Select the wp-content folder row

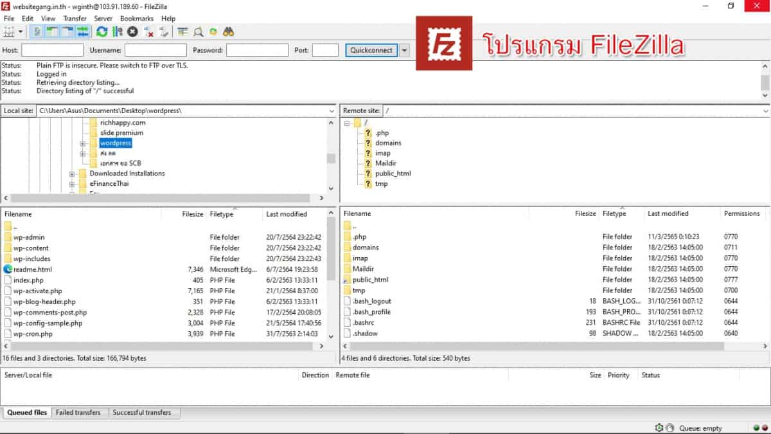coord(164,248)
